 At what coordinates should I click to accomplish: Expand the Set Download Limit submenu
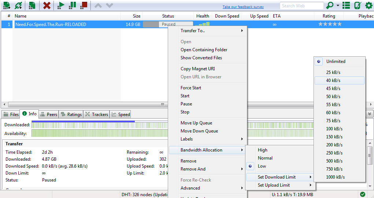pos(280,177)
